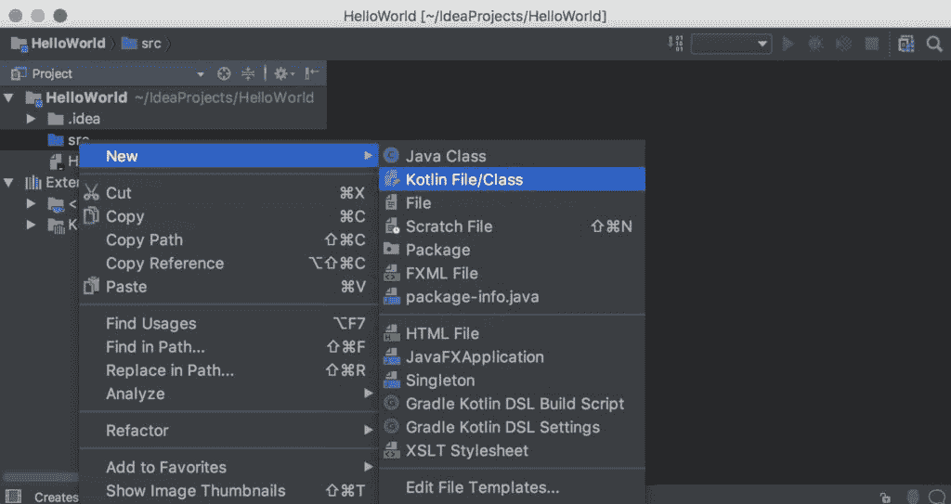Open the Project panel gear settings

(x=281, y=73)
